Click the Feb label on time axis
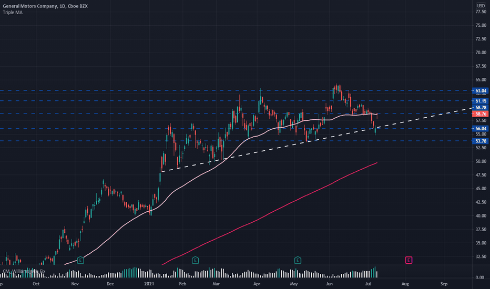This screenshot has width=490, height=289. (x=182, y=284)
